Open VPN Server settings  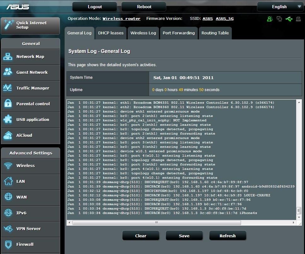click(31, 229)
